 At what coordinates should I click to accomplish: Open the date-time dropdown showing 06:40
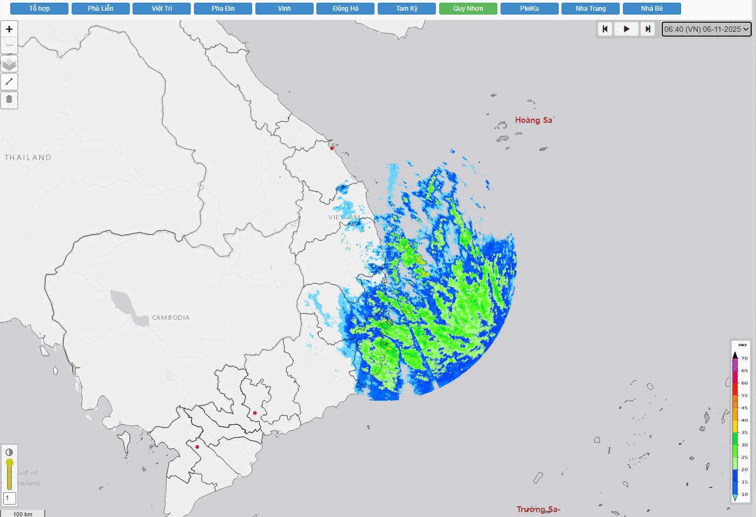tap(706, 29)
